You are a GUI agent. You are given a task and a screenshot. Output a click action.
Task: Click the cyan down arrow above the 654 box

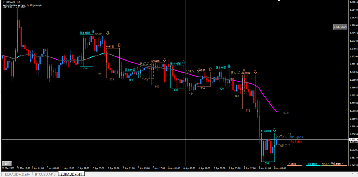pos(274,130)
